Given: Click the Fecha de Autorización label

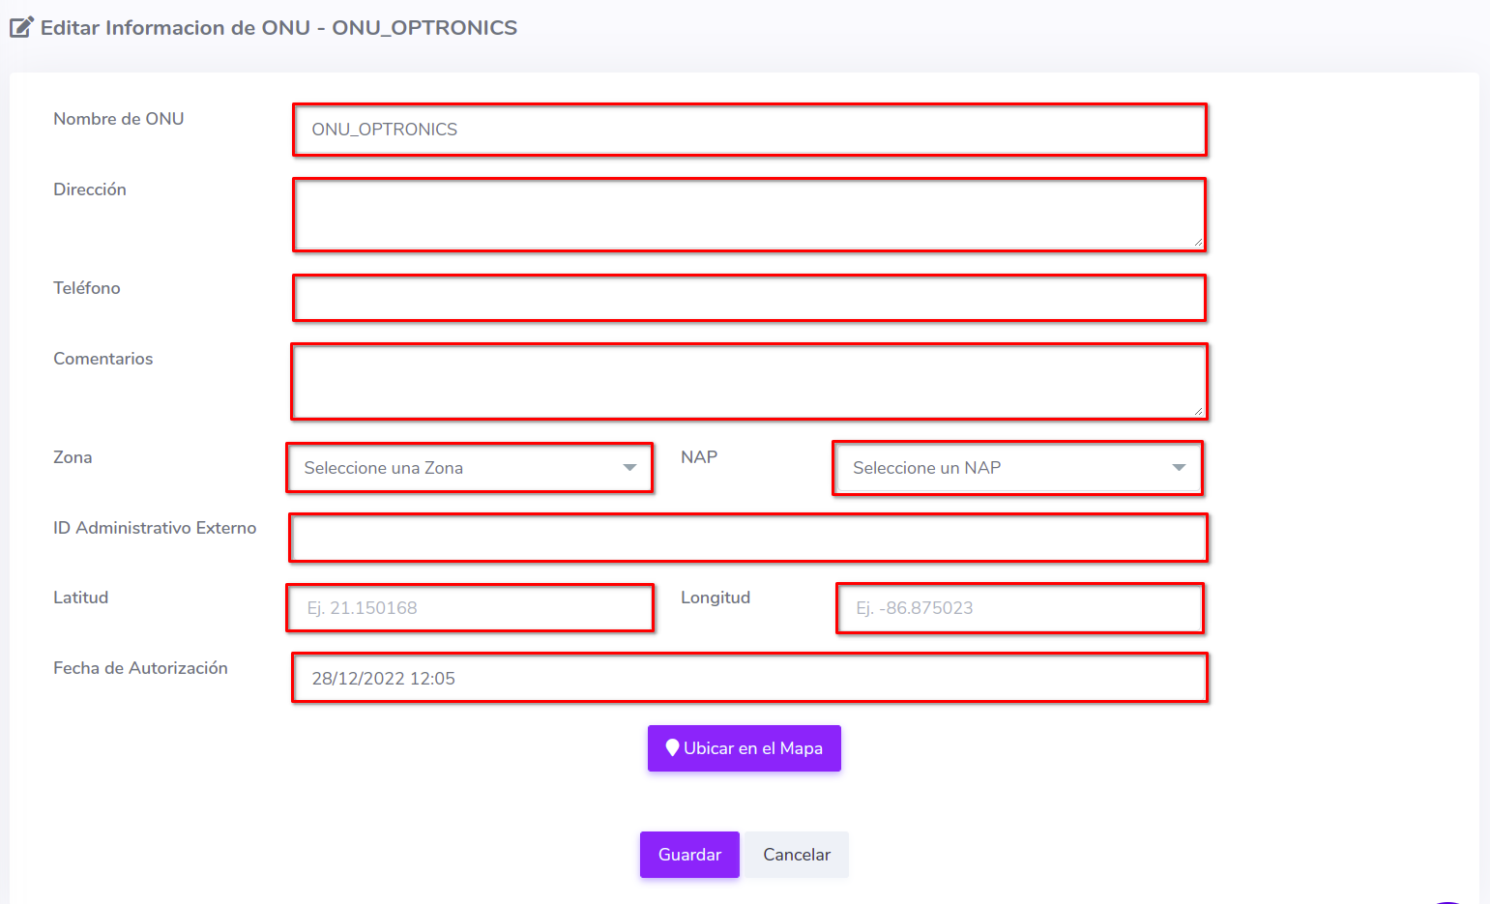Looking at the screenshot, I should [140, 668].
